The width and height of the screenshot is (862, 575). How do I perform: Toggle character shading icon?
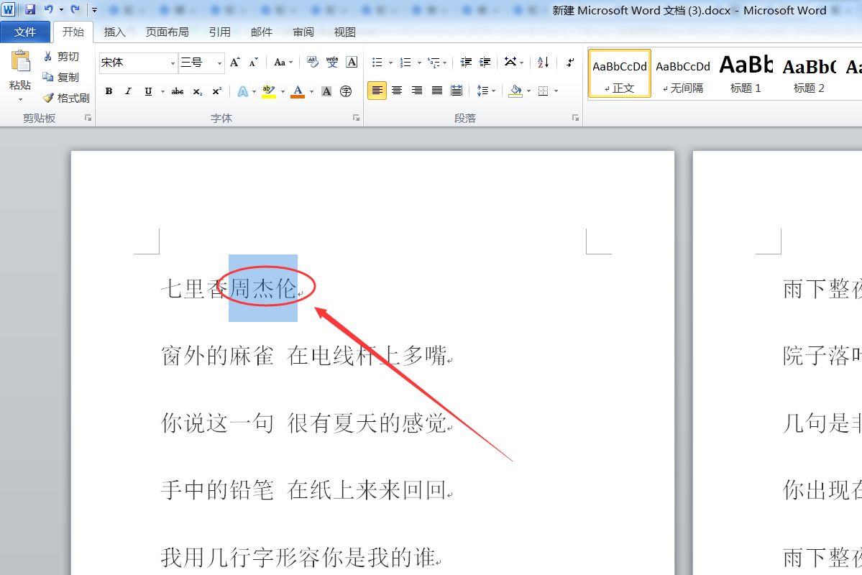tap(326, 91)
